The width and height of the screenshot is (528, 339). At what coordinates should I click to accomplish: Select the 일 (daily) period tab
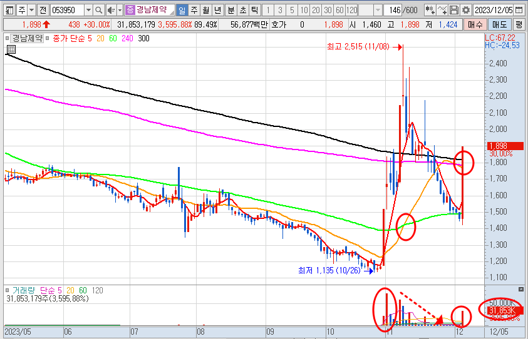[x=182, y=10]
